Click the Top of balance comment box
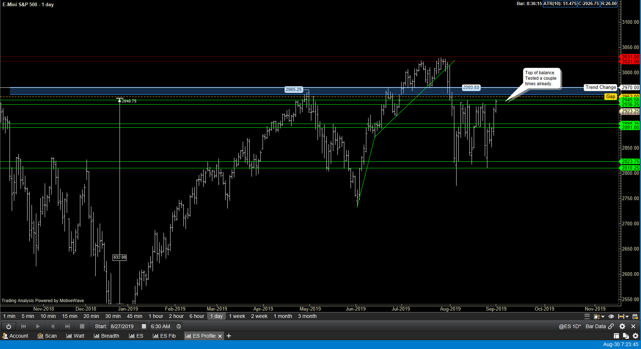The height and width of the screenshot is (349, 641). pyautogui.click(x=542, y=78)
